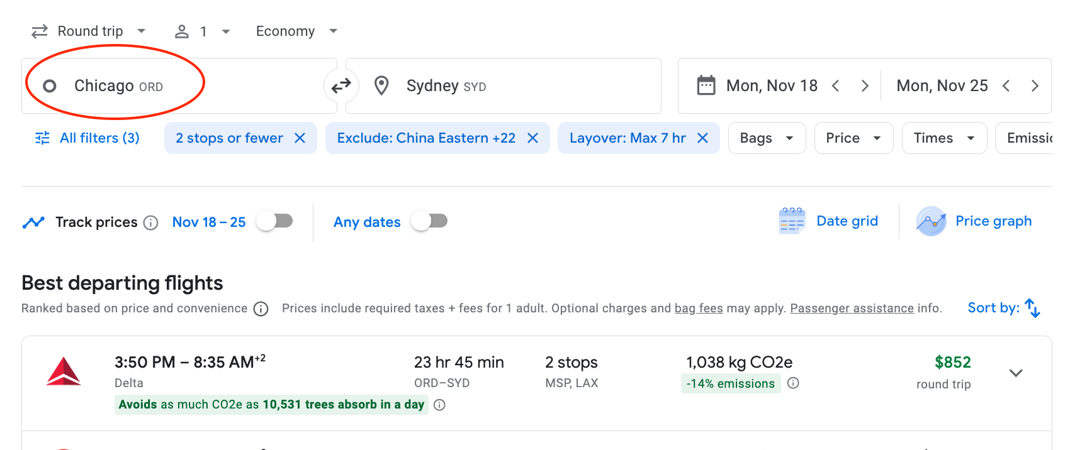
Task: Click the Price graph link
Action: click(993, 221)
